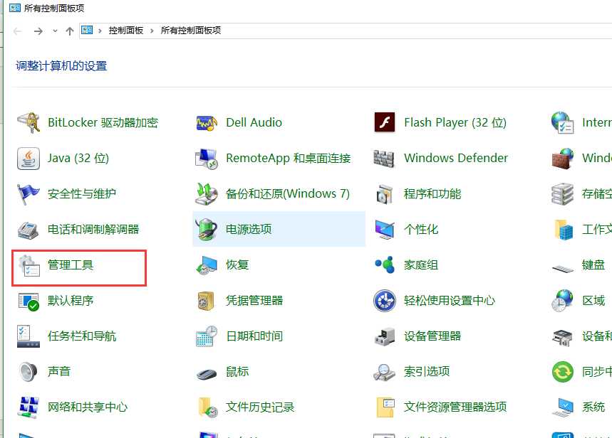The height and width of the screenshot is (438, 612).
Task: Click 控制面板 in the breadcrumb
Action: 125,31
